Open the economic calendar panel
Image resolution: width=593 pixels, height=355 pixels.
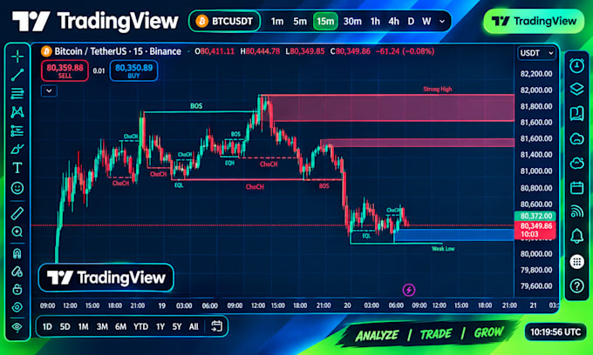(x=576, y=187)
